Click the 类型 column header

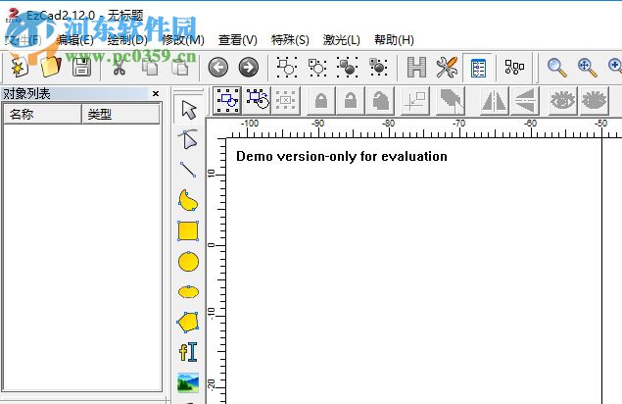pyautogui.click(x=121, y=115)
